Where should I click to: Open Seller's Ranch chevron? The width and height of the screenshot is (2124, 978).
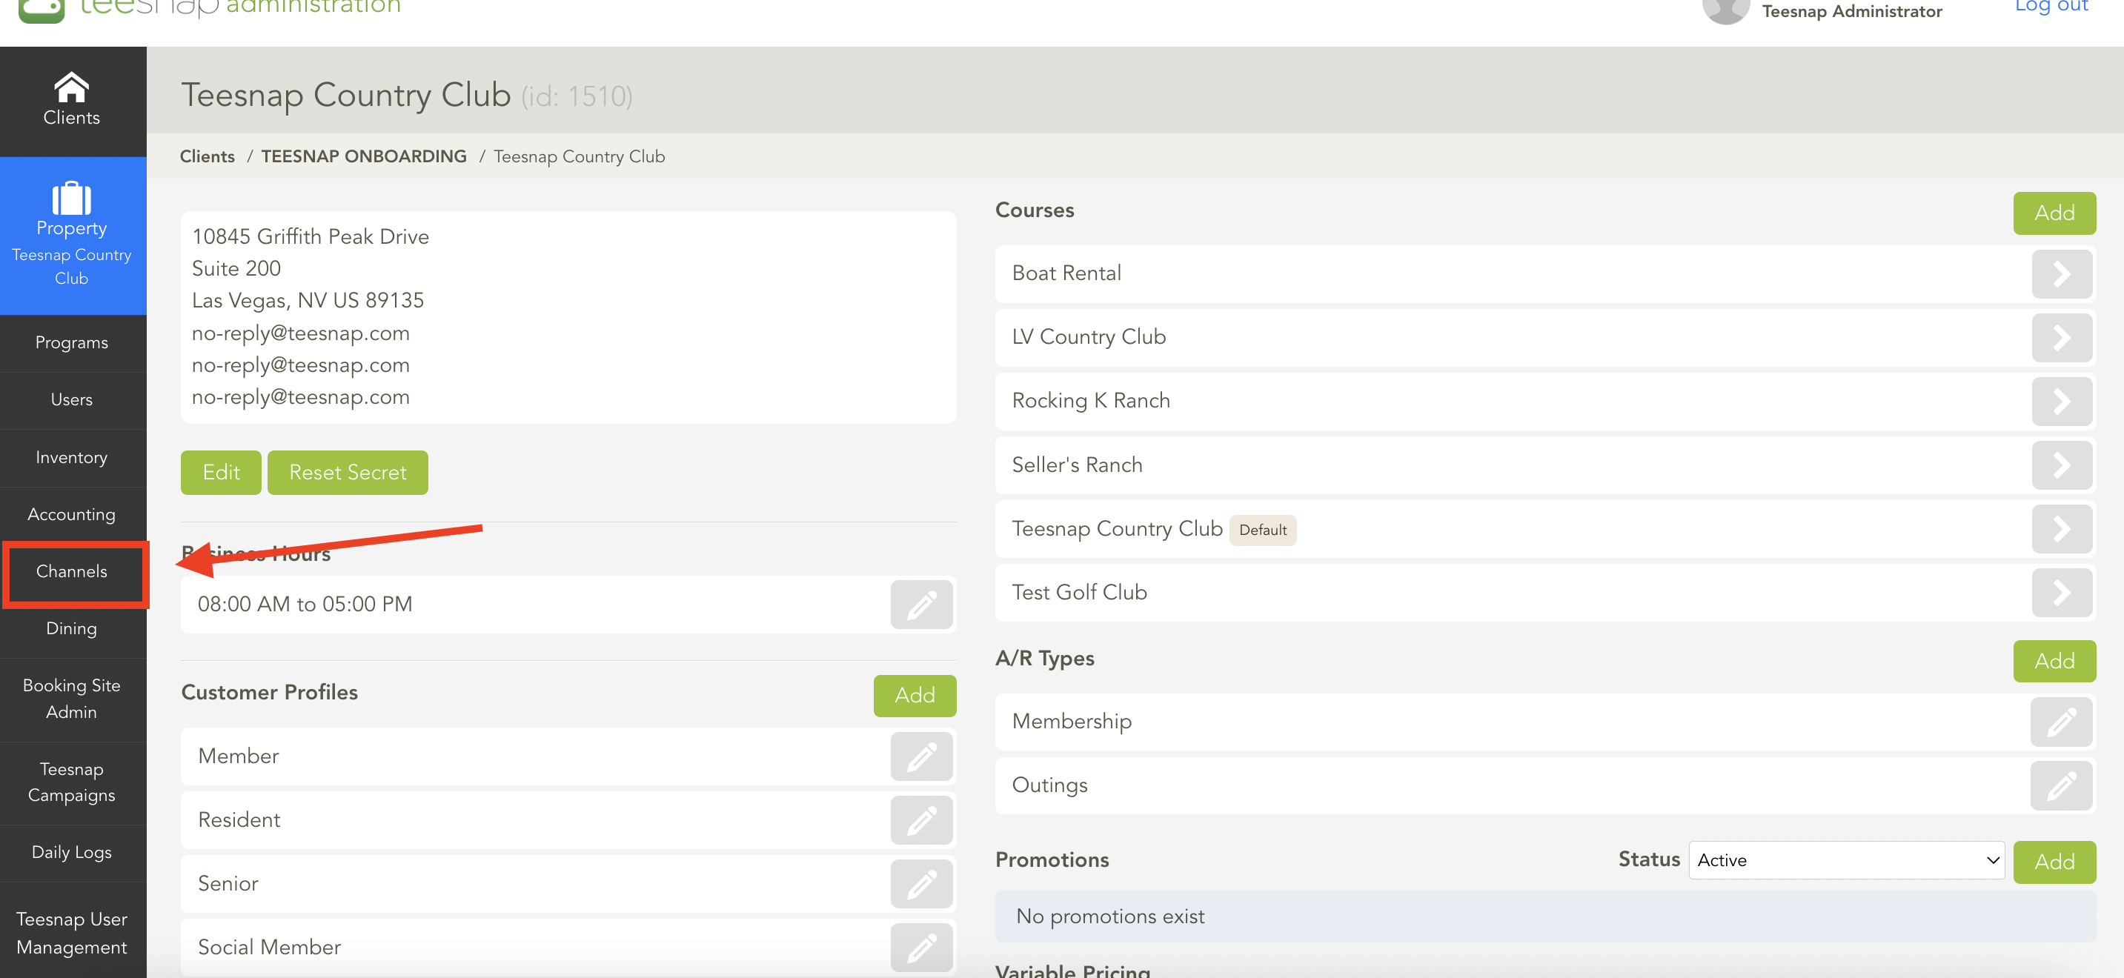[x=2061, y=465]
